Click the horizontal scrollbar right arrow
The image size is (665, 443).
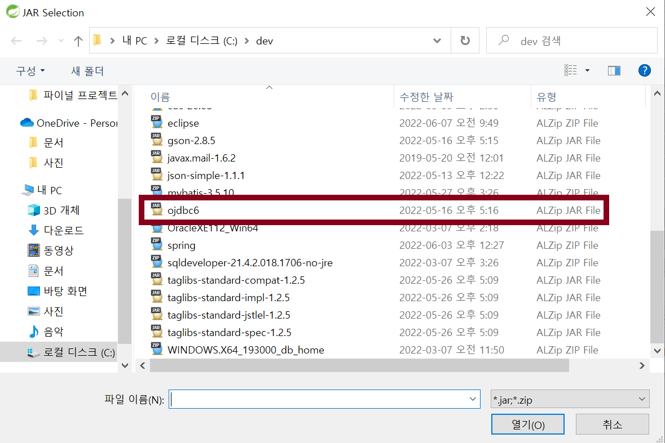642,365
